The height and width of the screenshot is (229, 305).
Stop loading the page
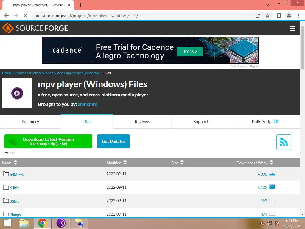coord(26,16)
